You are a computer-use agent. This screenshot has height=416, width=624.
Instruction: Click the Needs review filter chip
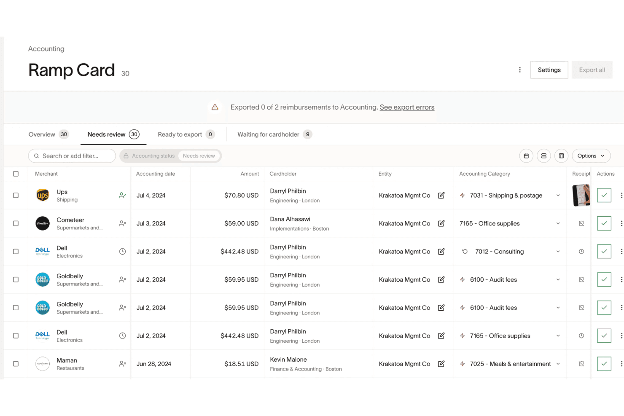coord(199,156)
